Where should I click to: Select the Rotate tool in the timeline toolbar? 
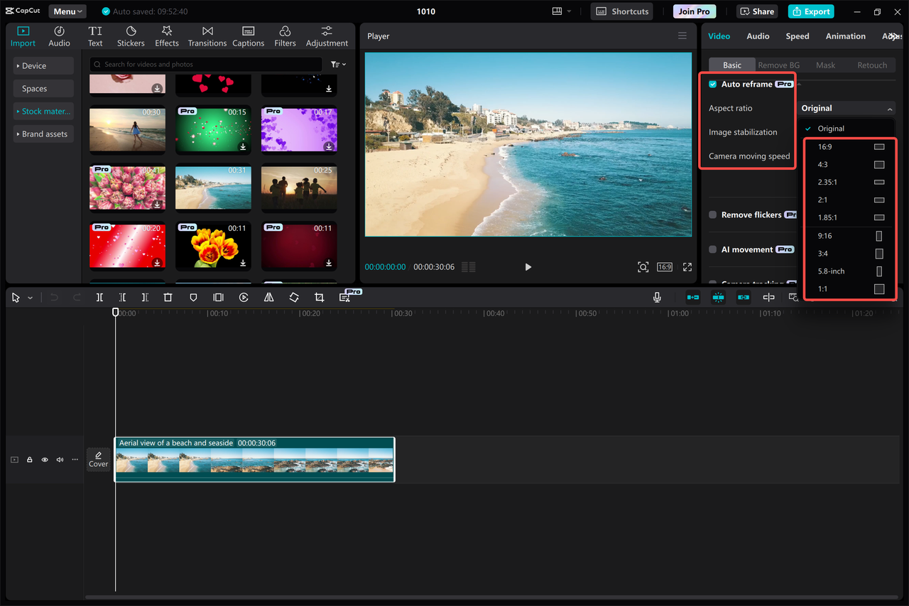294,297
